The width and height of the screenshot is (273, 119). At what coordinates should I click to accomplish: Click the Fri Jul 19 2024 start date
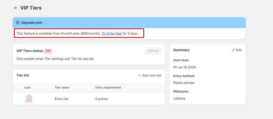185,67
